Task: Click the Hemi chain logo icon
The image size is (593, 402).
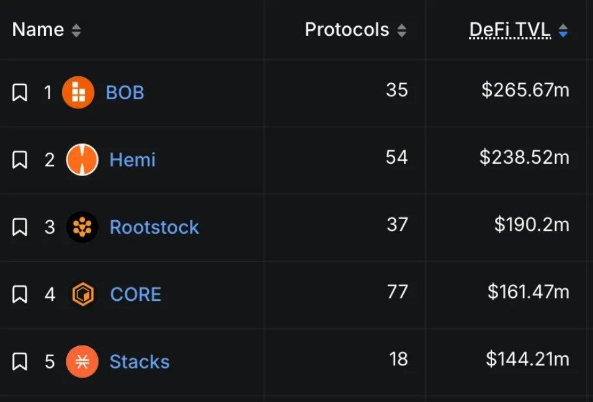Action: coord(82,160)
